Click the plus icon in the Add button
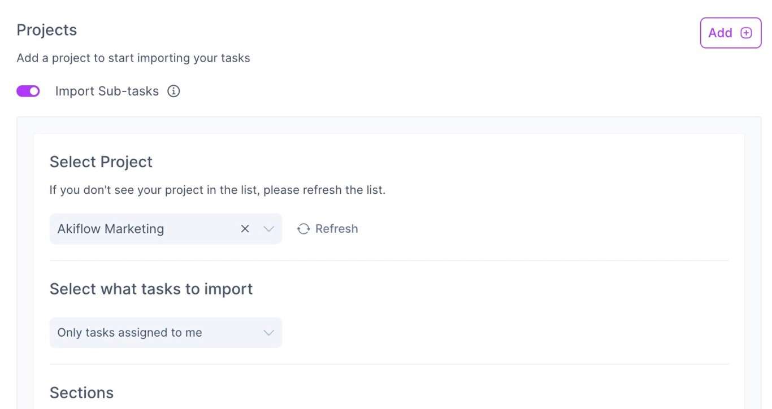 click(x=746, y=33)
